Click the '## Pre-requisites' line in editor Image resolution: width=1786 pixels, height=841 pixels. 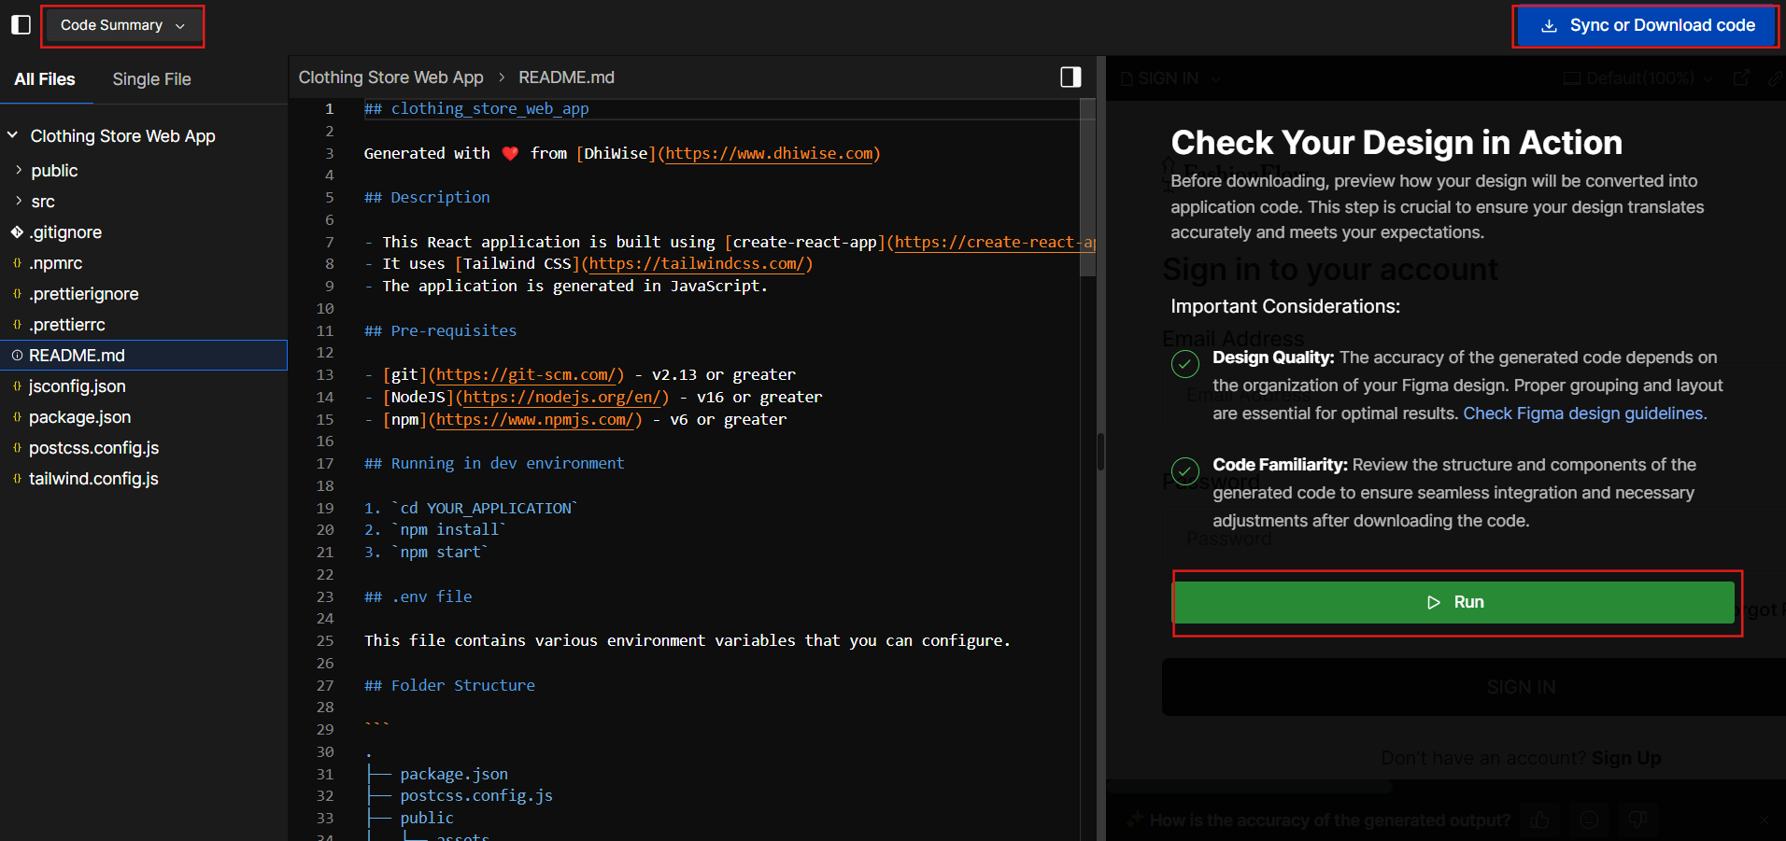(440, 330)
